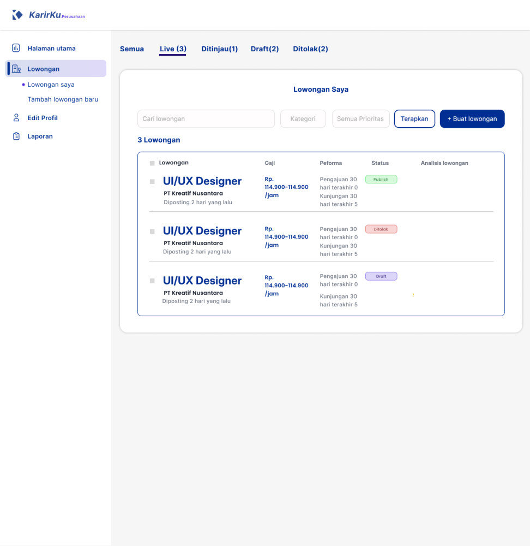Click the + Buat lowongan button
This screenshot has height=546, width=530.
472,119
